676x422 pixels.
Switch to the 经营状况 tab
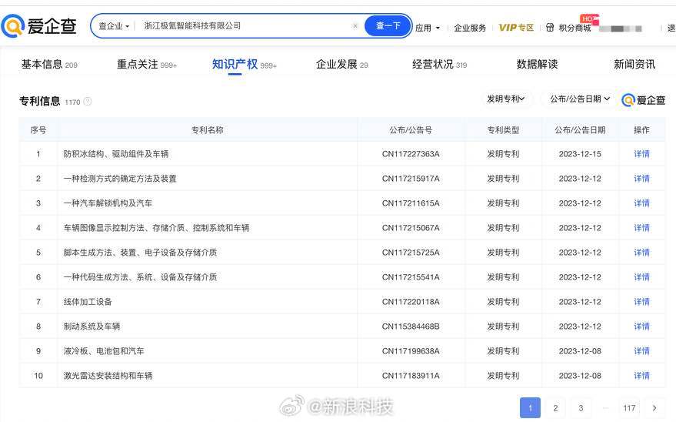coord(439,64)
